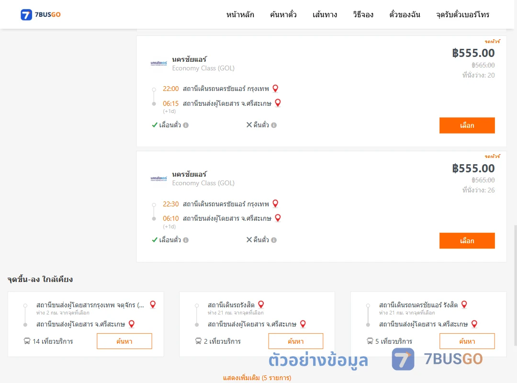Click the 7BUSGO logo in header
The image size is (517, 383).
click(41, 14)
